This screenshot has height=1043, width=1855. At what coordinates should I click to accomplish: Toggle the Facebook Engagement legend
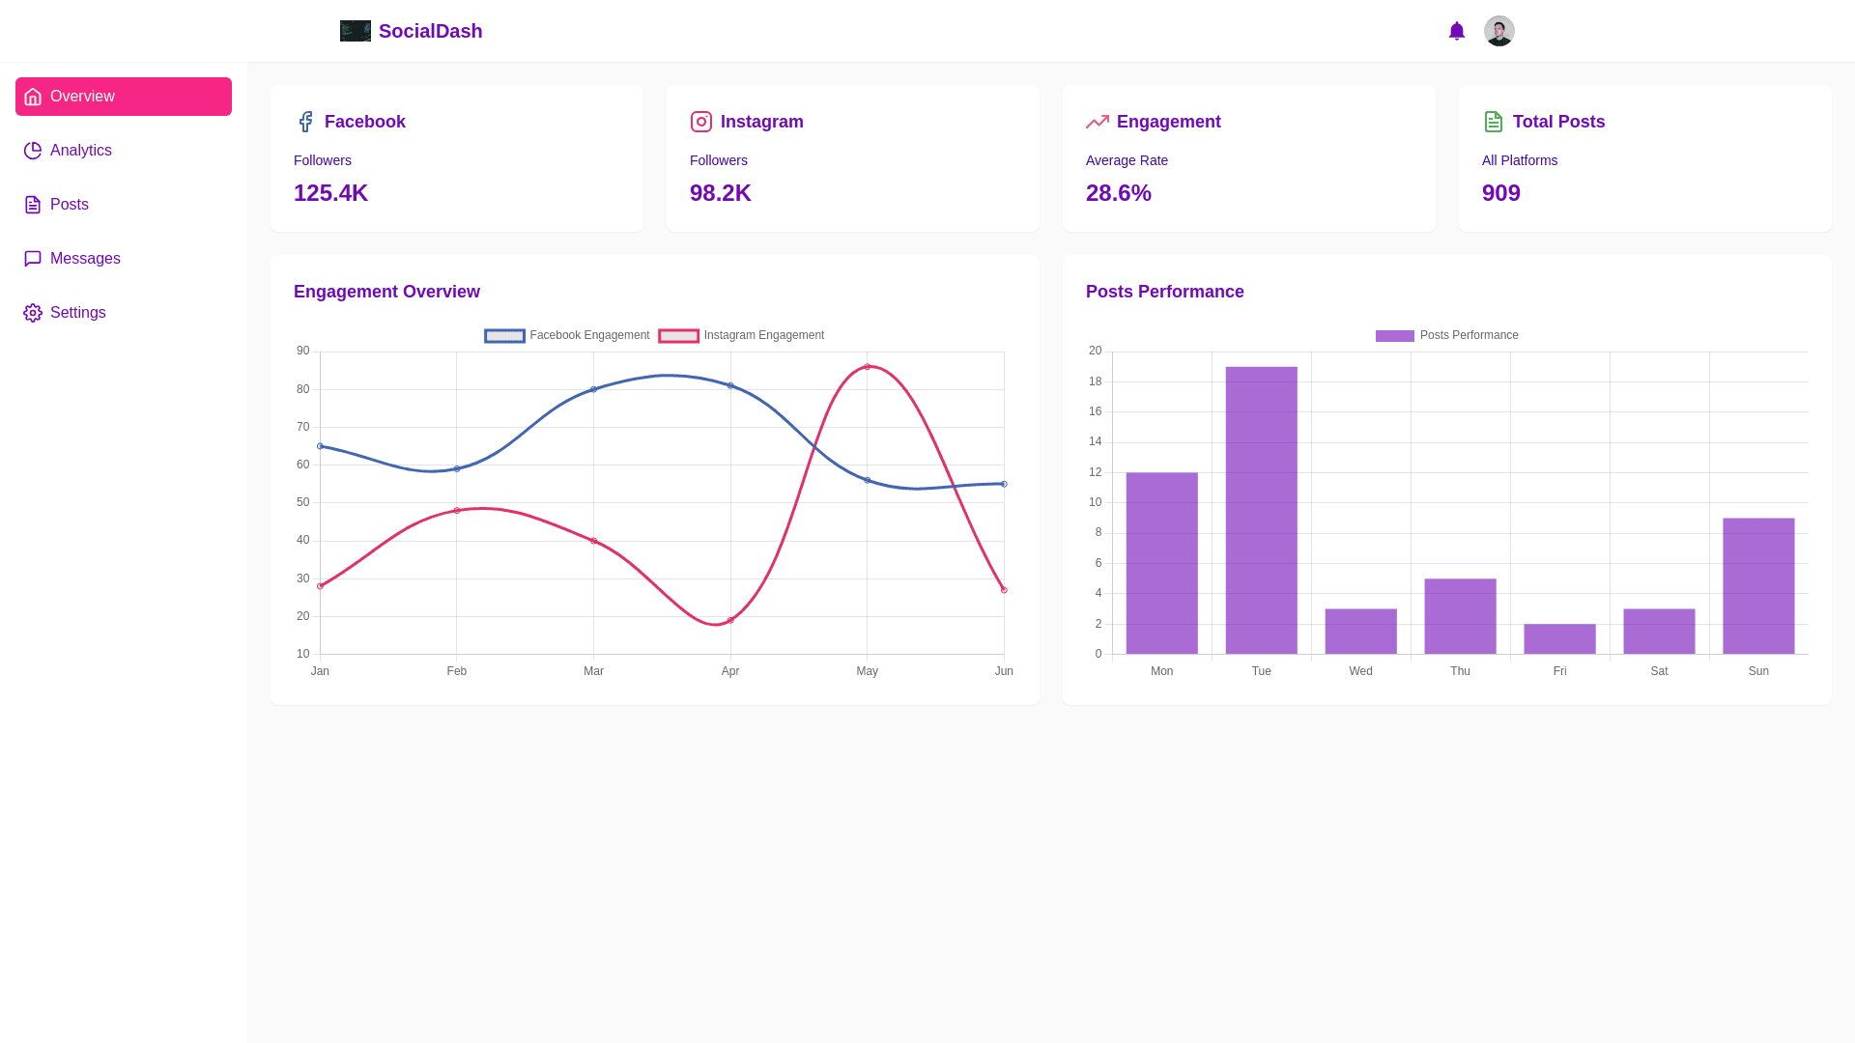tap(566, 335)
